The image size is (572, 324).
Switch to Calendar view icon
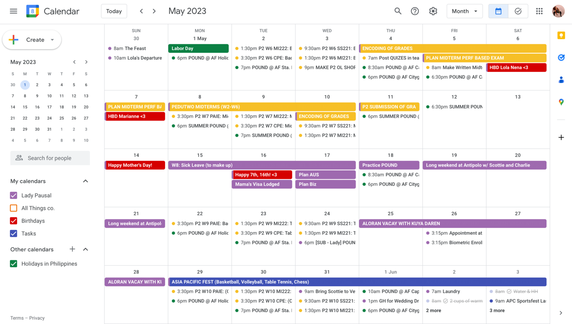[x=498, y=11]
